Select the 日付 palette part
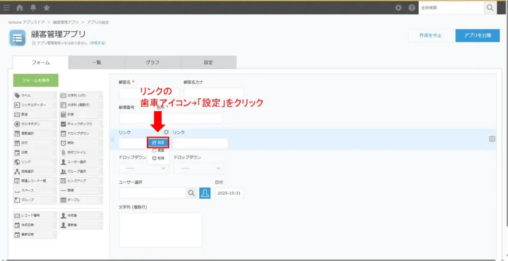508x261 pixels. pyautogui.click(x=35, y=143)
